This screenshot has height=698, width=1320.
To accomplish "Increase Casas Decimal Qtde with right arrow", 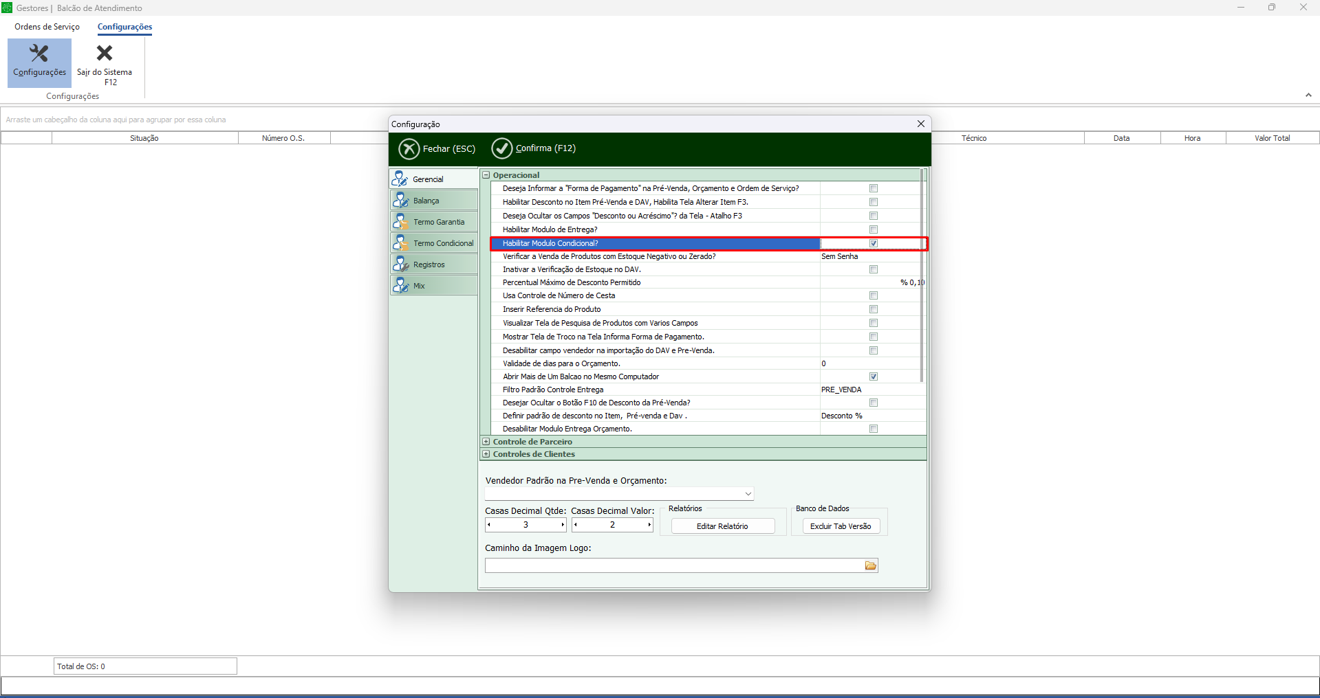I will point(563,525).
